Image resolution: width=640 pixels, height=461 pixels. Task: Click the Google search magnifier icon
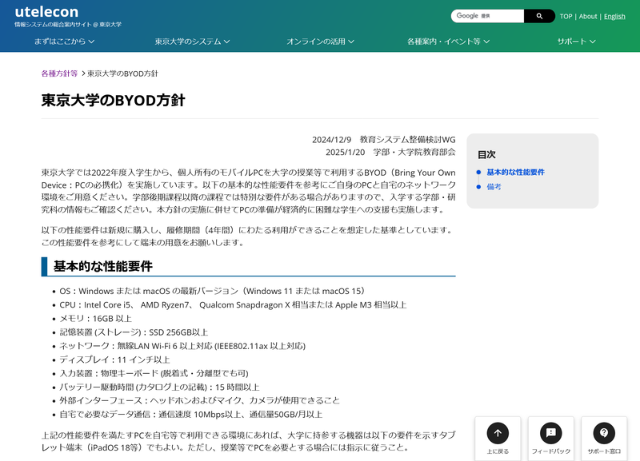click(539, 15)
